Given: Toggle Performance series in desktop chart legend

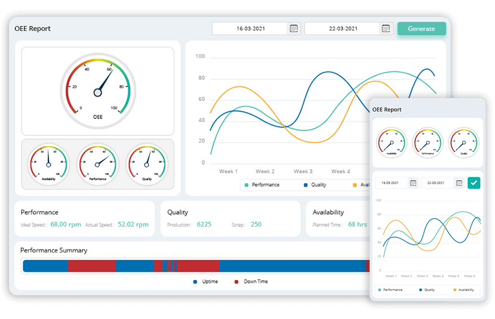Looking at the screenshot, I should pyautogui.click(x=261, y=185).
